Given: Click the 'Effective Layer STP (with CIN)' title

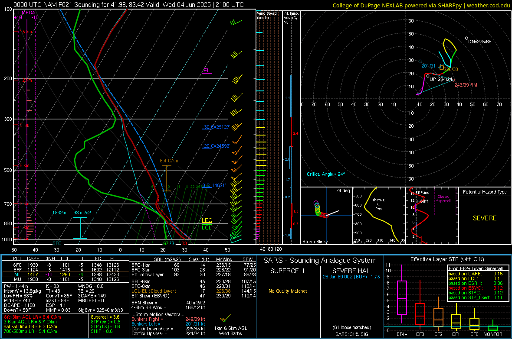Looking at the screenshot, I should coord(447,259).
